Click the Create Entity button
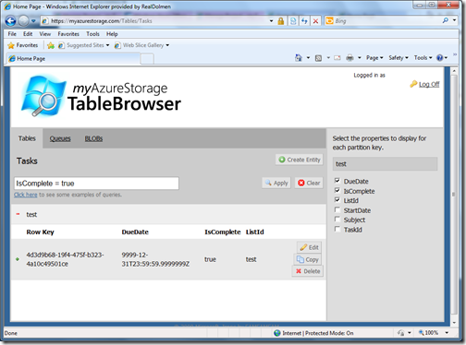 [x=300, y=160]
